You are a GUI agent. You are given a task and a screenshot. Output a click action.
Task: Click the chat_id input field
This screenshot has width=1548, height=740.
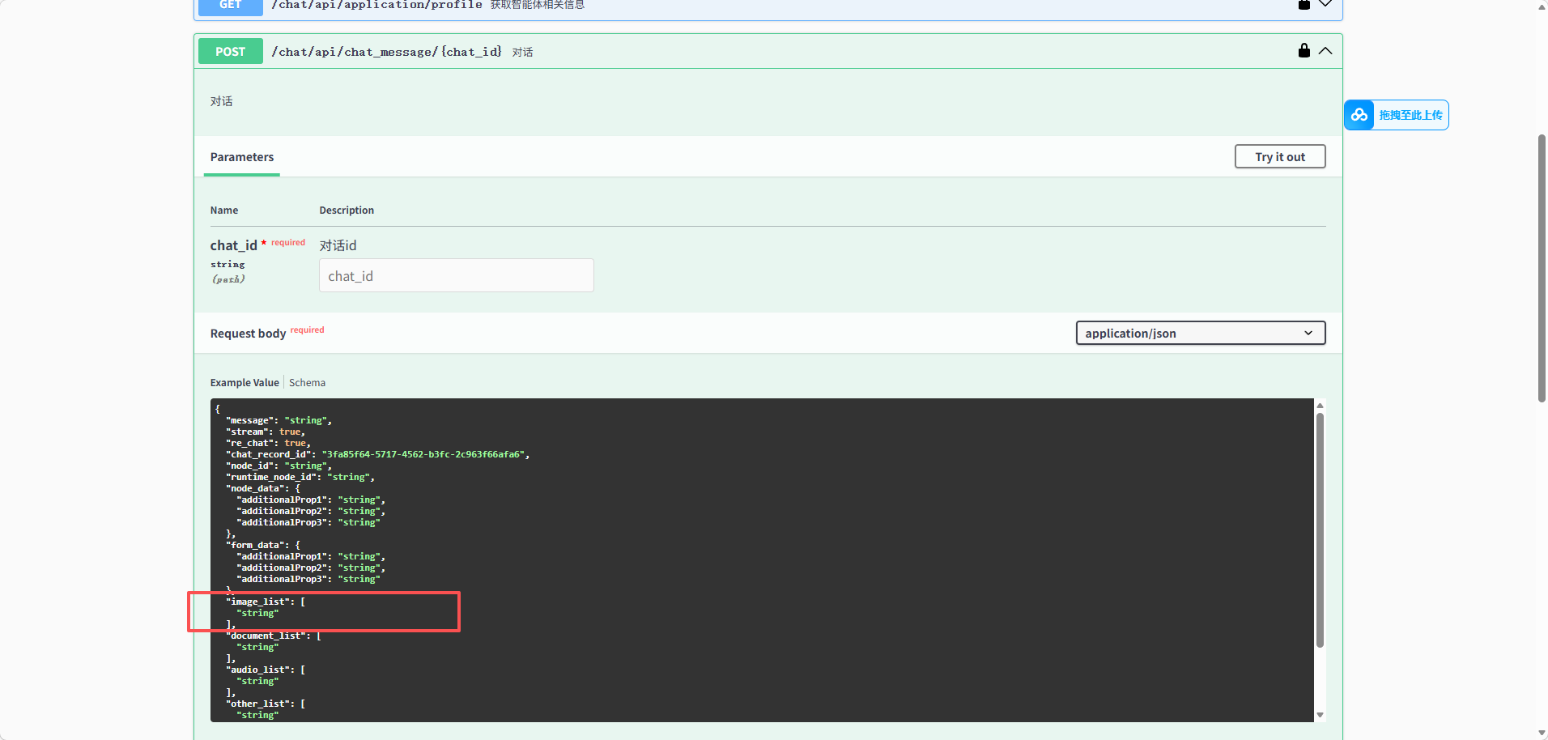(x=456, y=276)
